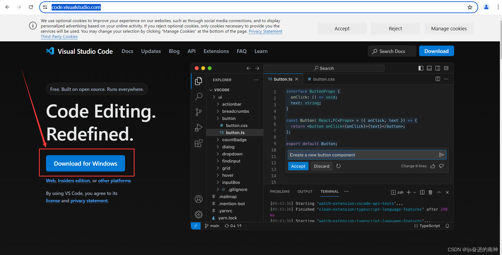This screenshot has height=255, width=502.
Task: Bookmark this page with the star icon
Action: point(470,7)
